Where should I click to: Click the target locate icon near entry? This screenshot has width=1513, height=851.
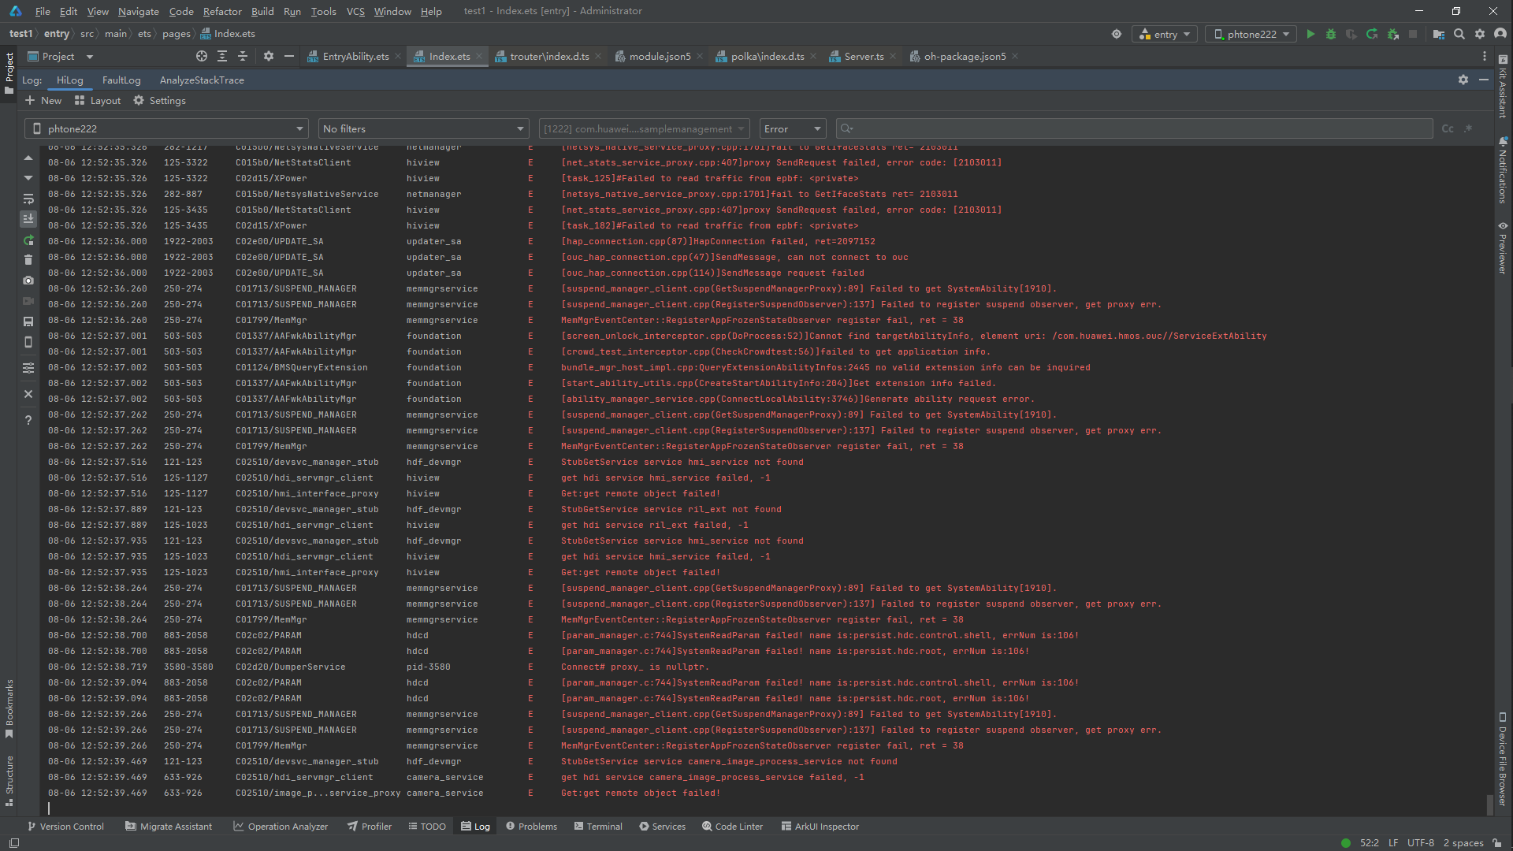tap(1117, 34)
